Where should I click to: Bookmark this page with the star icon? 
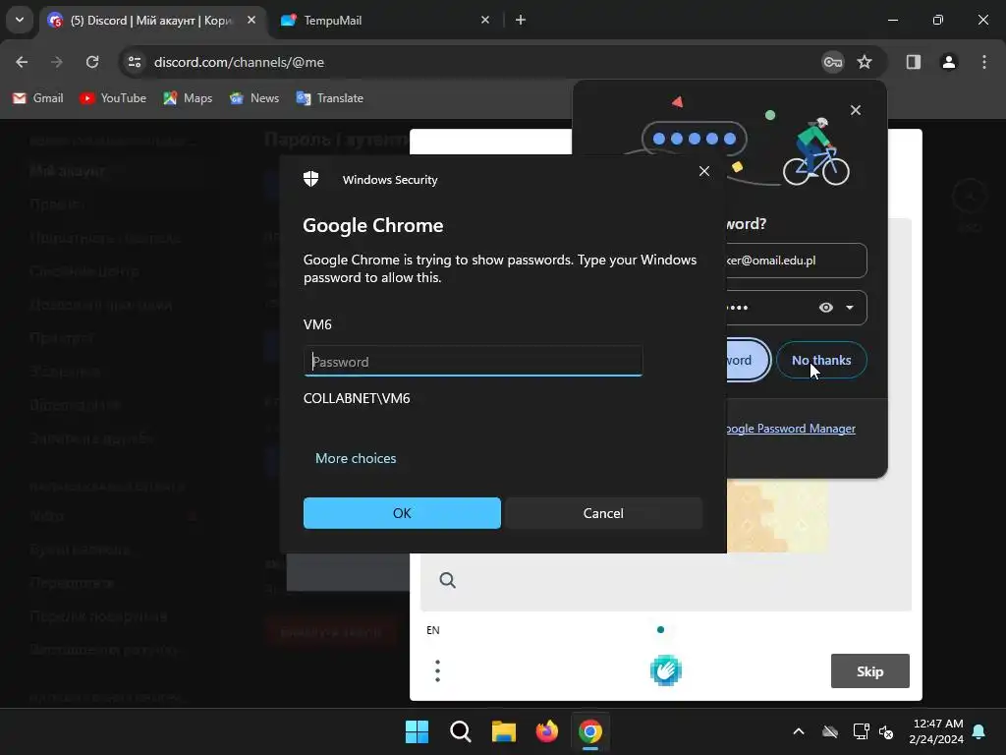(x=865, y=62)
